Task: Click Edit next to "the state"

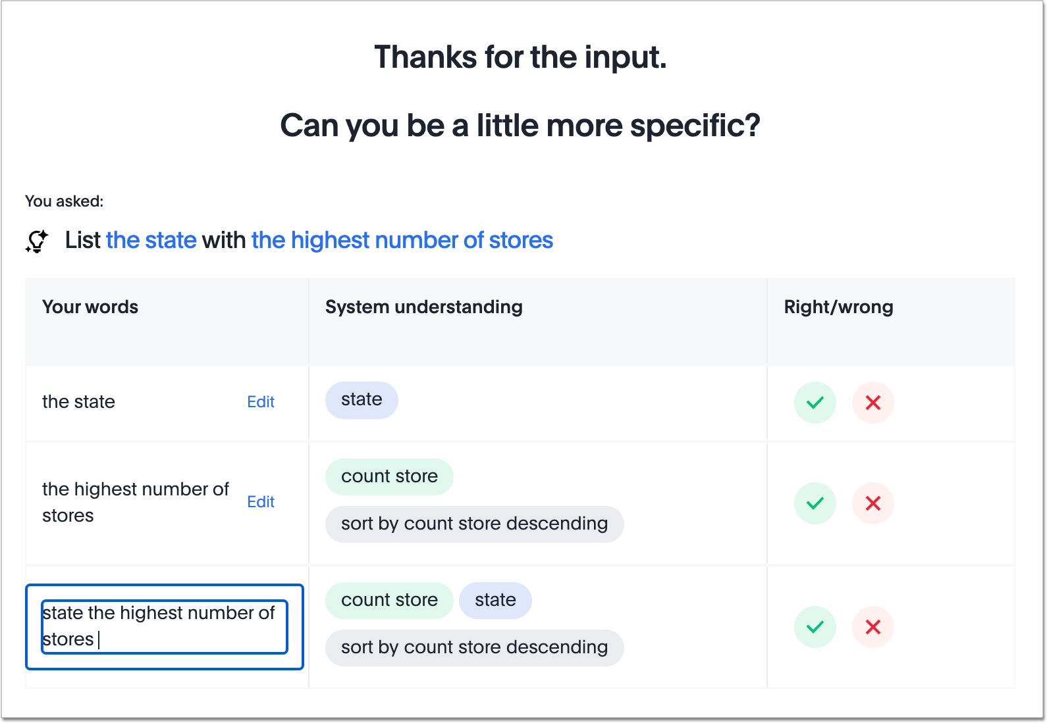Action: click(261, 402)
